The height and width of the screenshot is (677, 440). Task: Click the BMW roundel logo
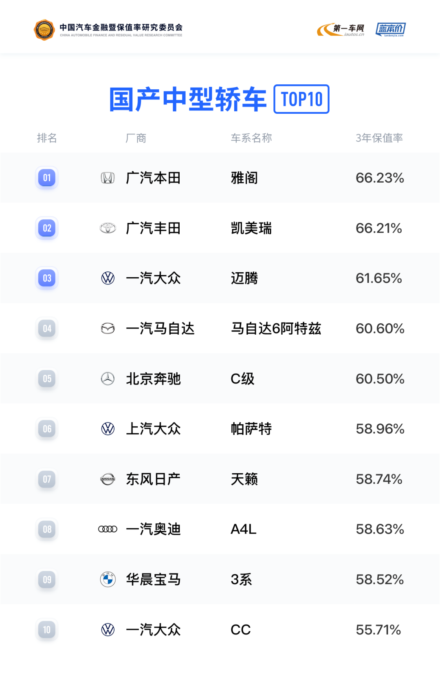108,579
